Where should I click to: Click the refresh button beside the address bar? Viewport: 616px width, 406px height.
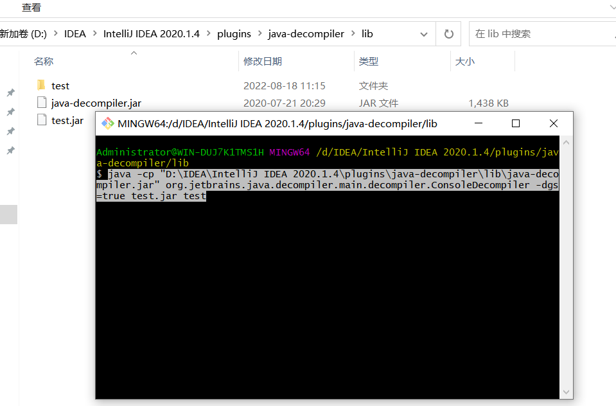click(448, 34)
